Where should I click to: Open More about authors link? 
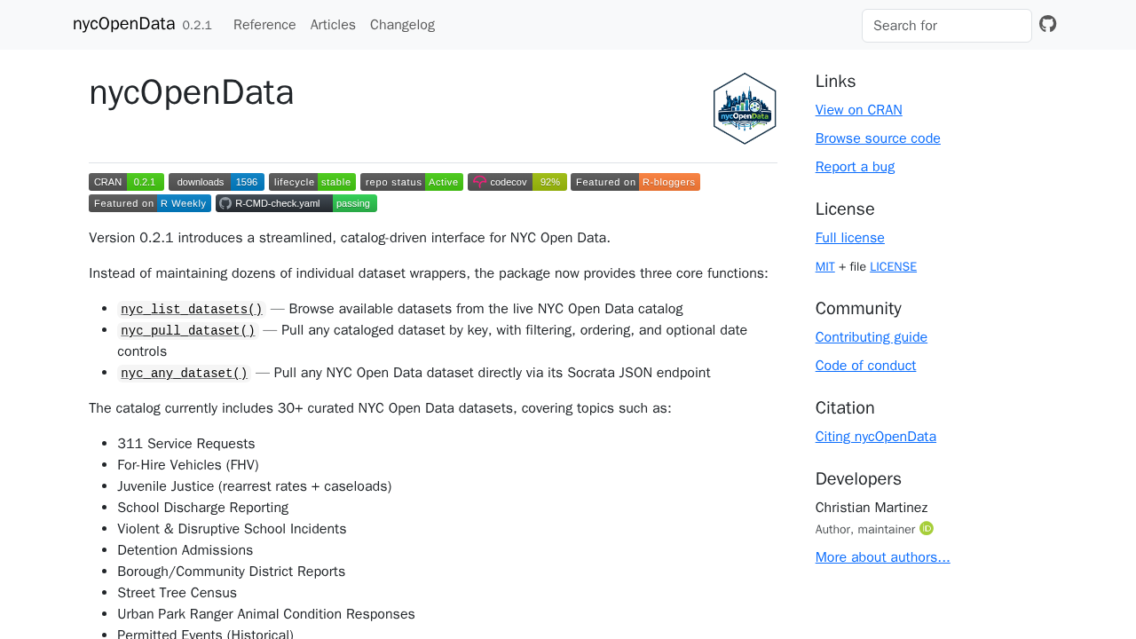pyautogui.click(x=883, y=557)
